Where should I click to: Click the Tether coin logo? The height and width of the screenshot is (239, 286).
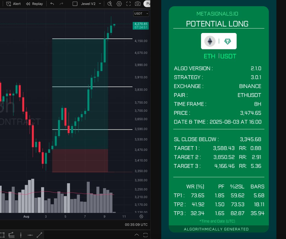click(227, 41)
